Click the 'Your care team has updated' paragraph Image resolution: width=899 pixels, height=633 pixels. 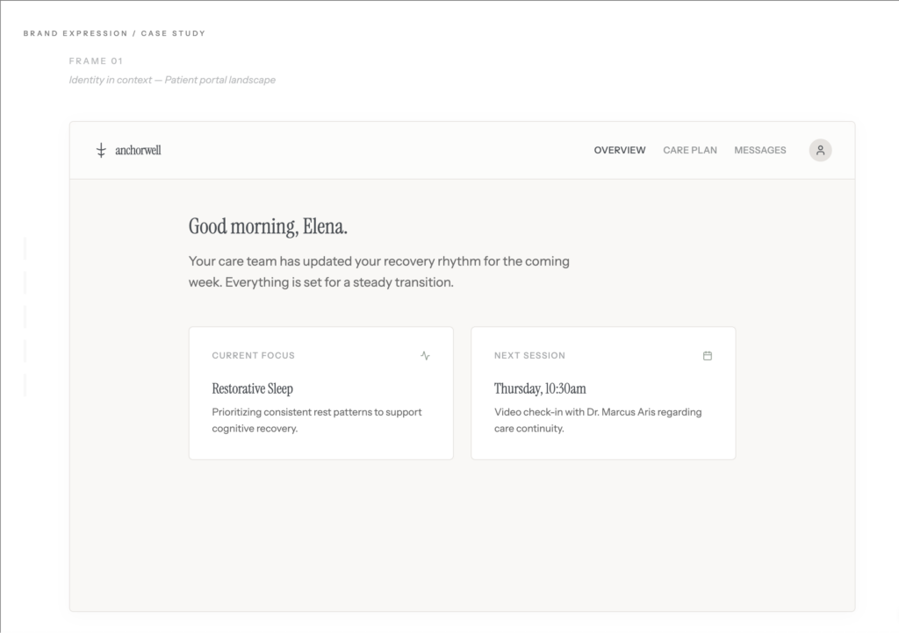coord(379,271)
